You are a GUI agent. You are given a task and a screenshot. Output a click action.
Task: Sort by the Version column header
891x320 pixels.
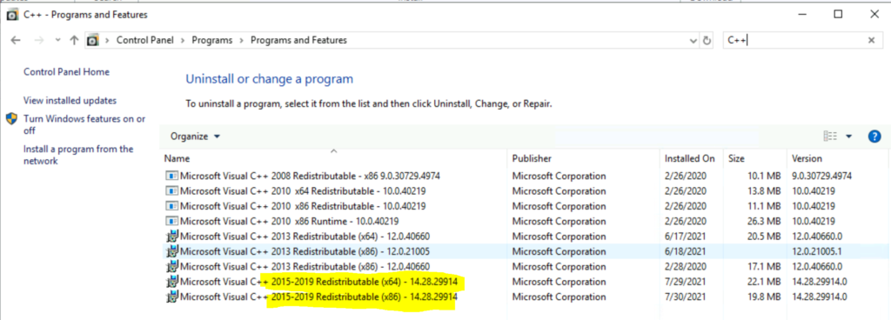[838, 159]
